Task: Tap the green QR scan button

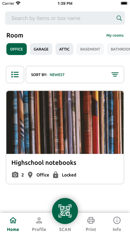Action: (x=65, y=211)
